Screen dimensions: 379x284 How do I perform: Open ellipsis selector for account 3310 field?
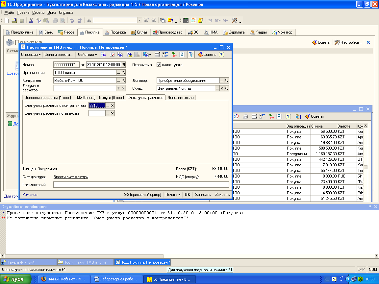(x=108, y=106)
